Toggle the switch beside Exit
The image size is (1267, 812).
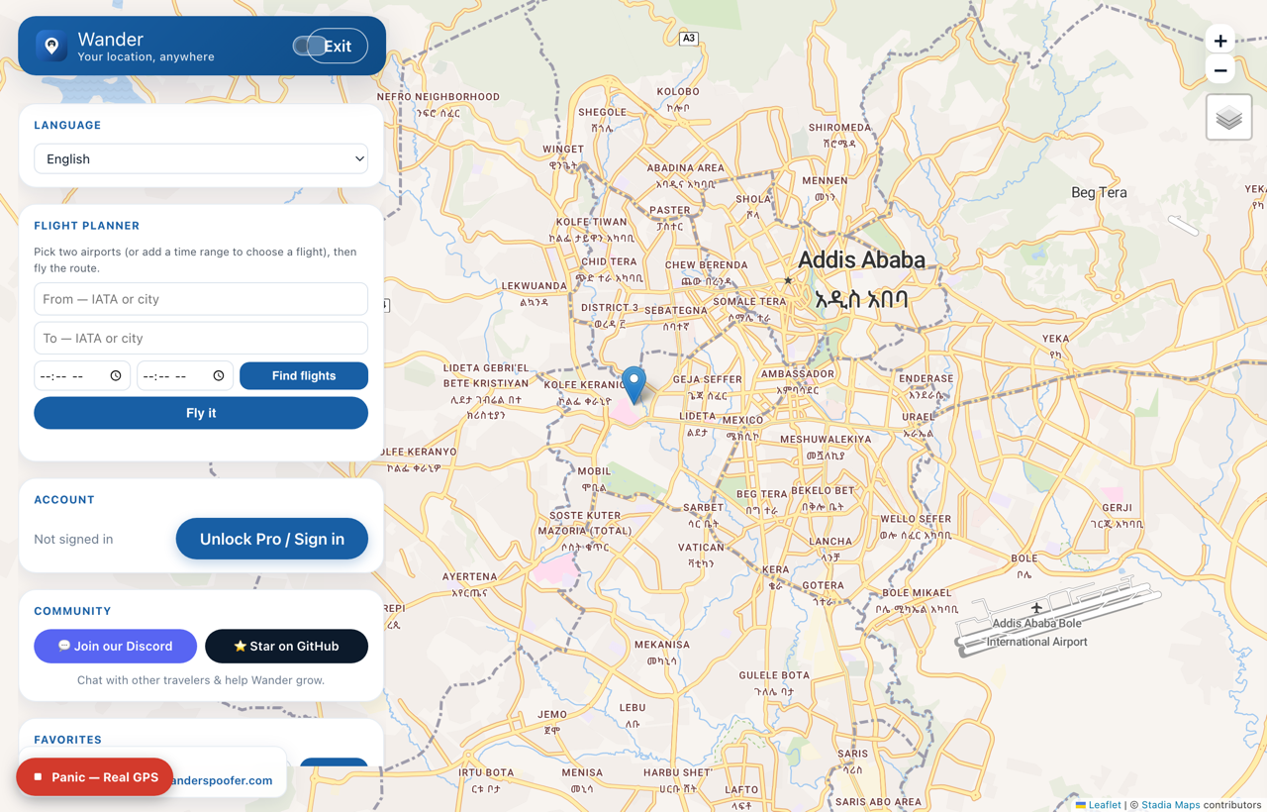coord(307,46)
